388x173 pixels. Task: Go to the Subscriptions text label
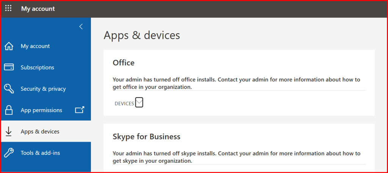tap(38, 67)
